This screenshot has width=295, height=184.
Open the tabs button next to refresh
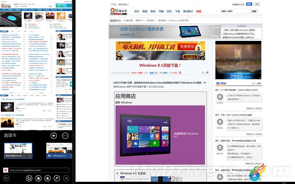click(x=38, y=178)
